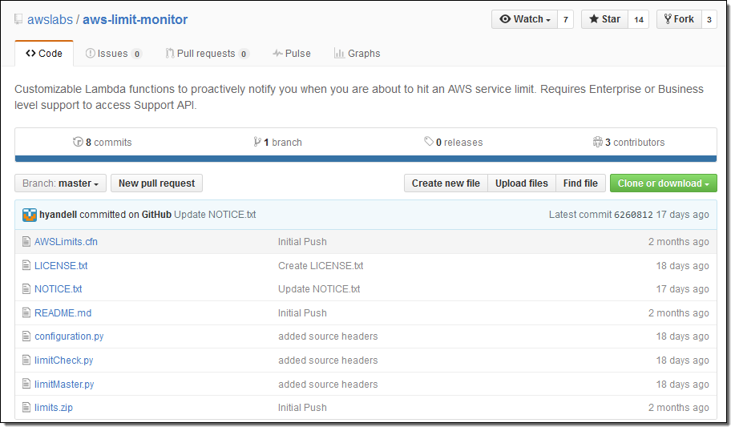Screen dimensions: 735x431
Task: Open the README.md file
Action: [x=63, y=313]
